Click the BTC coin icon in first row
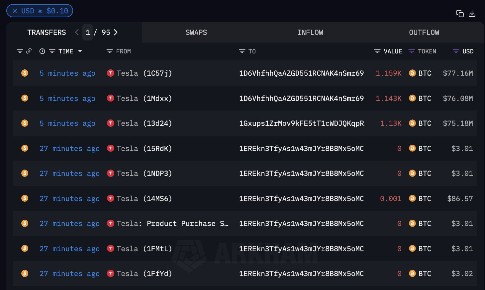 point(25,73)
